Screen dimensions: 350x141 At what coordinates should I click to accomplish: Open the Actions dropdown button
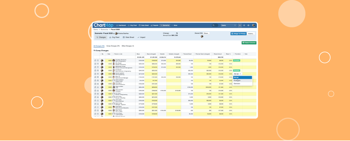(251, 34)
